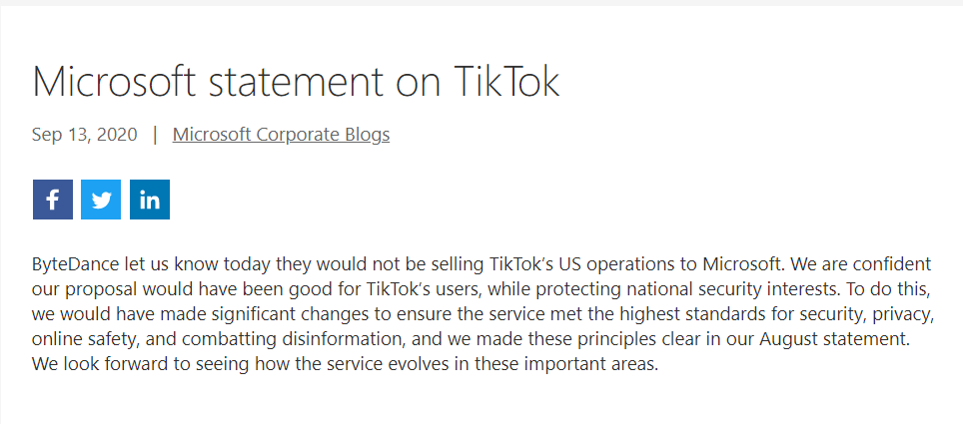
Task: Click the vertical separator after the date
Action: (x=155, y=135)
